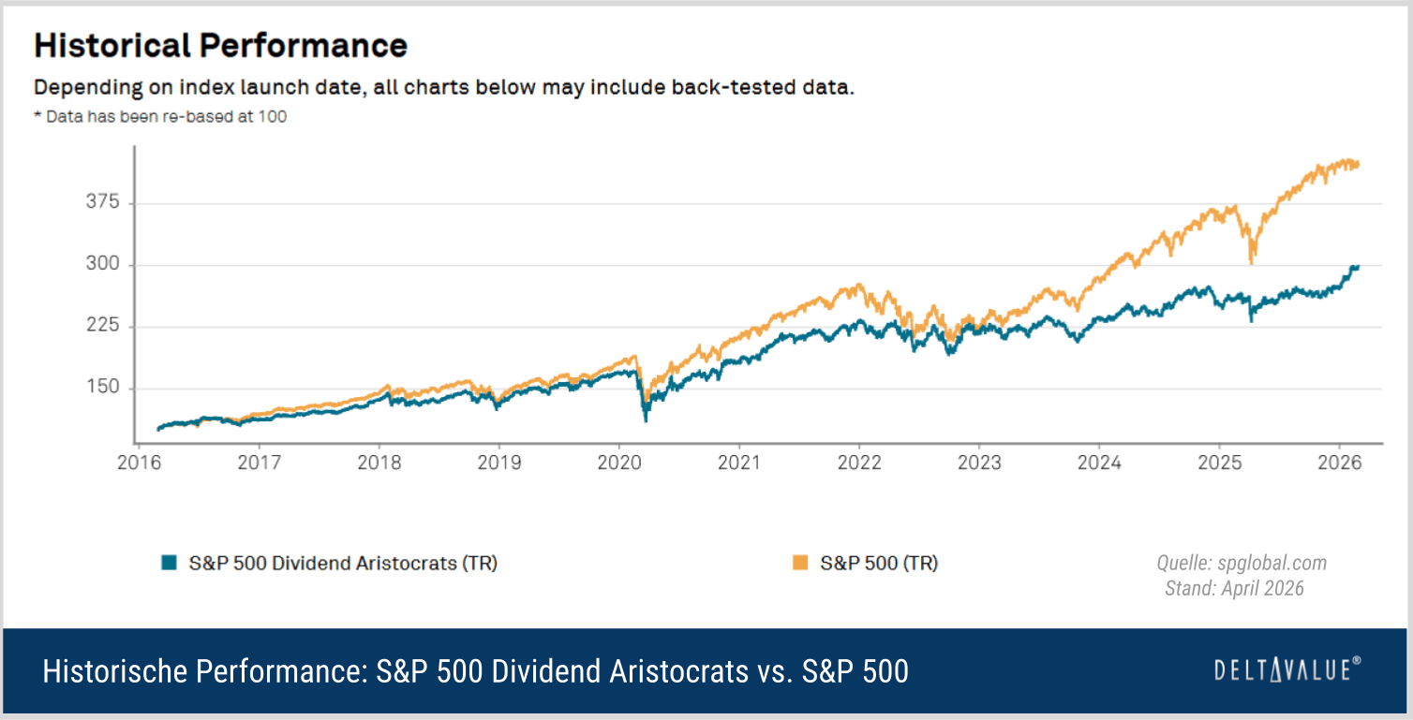
Task: Click the 2025 x-axis label
Action: pos(1219,463)
